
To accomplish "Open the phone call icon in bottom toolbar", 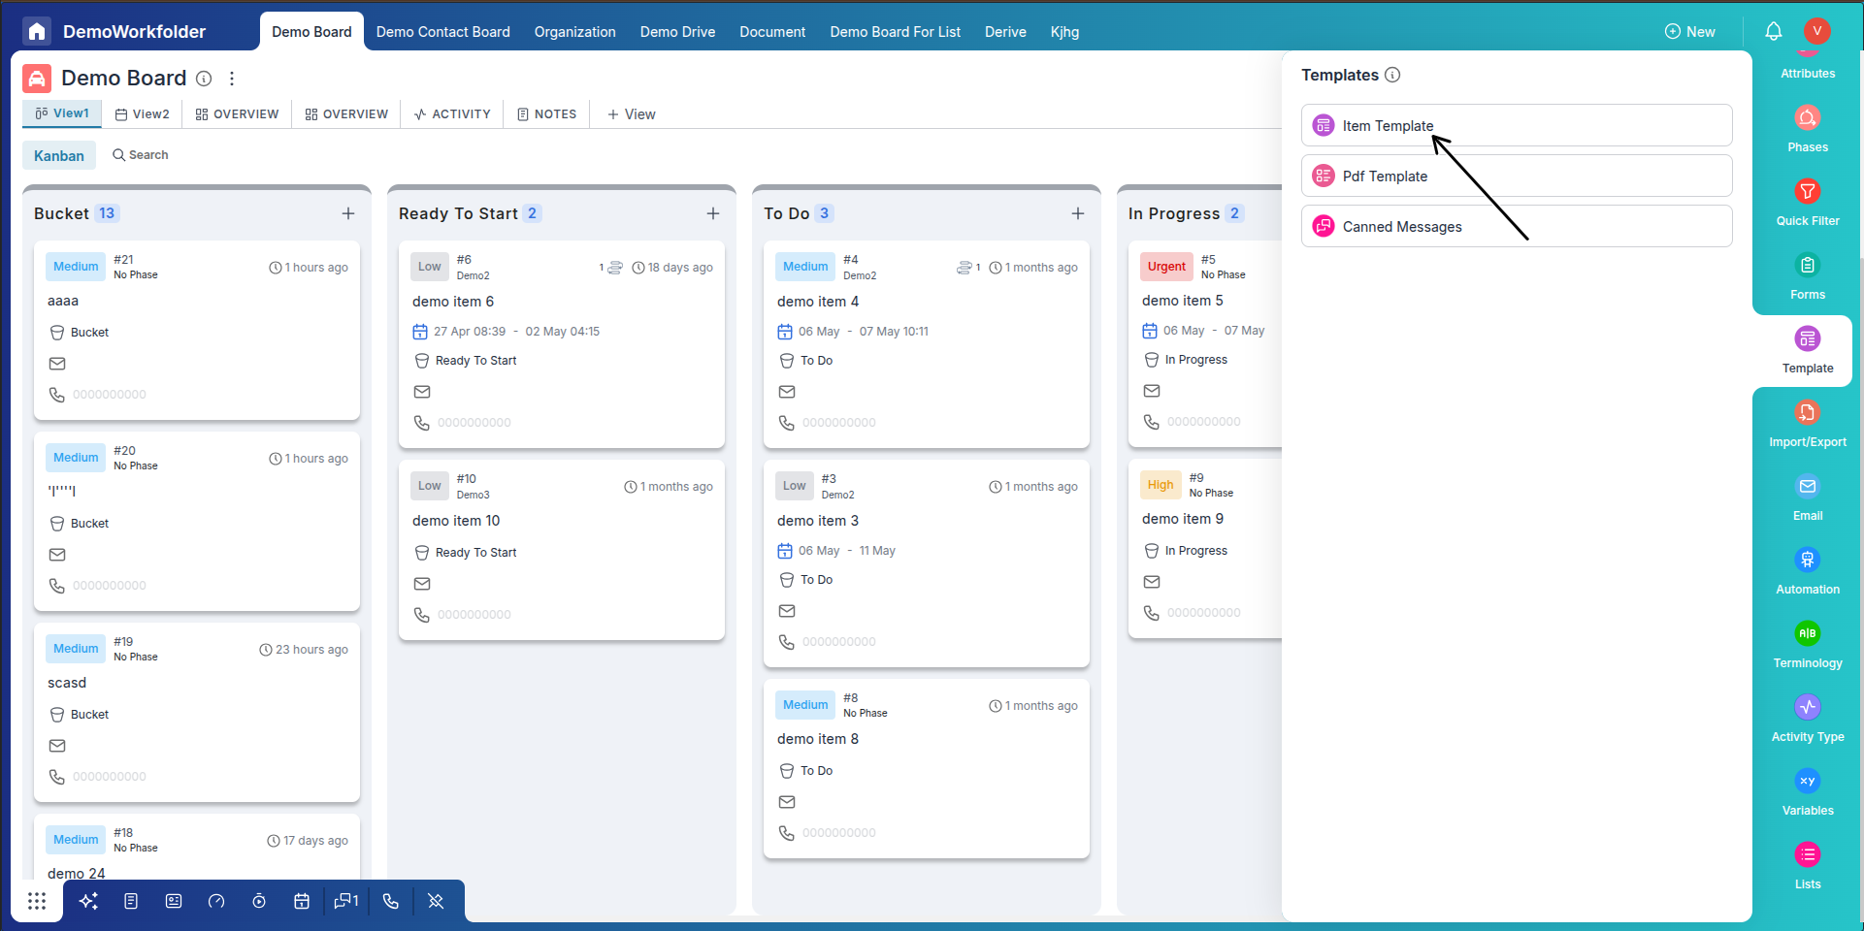I will [391, 901].
